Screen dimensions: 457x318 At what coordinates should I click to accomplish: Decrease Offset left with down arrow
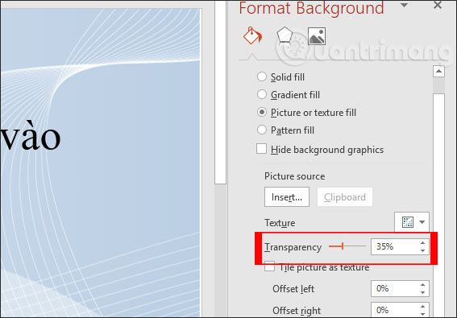[422, 292]
